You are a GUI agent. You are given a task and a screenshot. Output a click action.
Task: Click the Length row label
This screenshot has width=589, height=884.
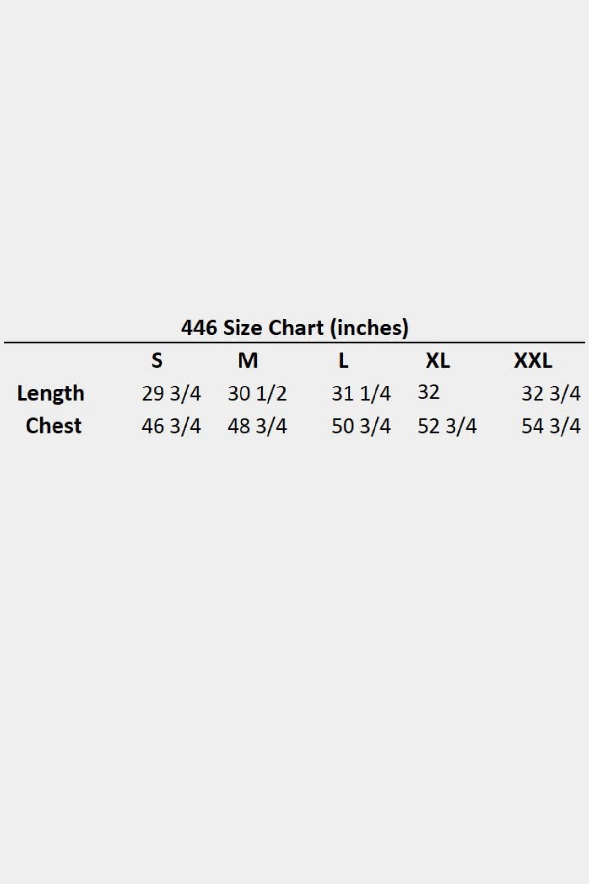tap(51, 393)
